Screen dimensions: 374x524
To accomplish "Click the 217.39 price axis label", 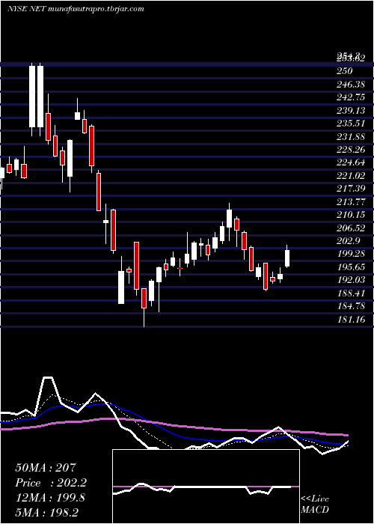I will coord(351,189).
